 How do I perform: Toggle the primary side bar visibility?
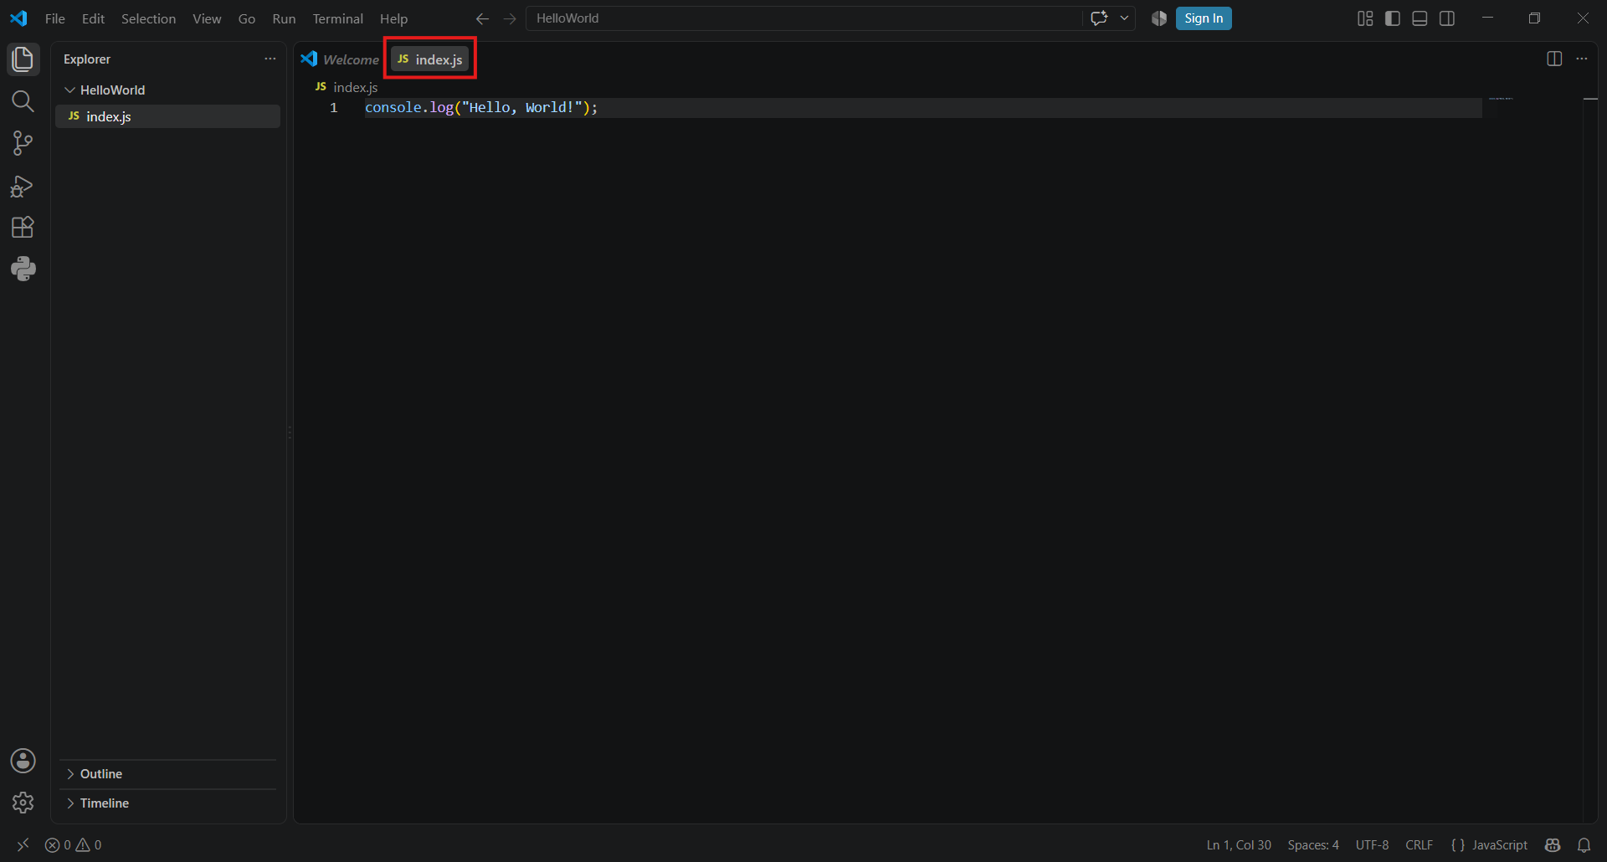[x=1393, y=18]
